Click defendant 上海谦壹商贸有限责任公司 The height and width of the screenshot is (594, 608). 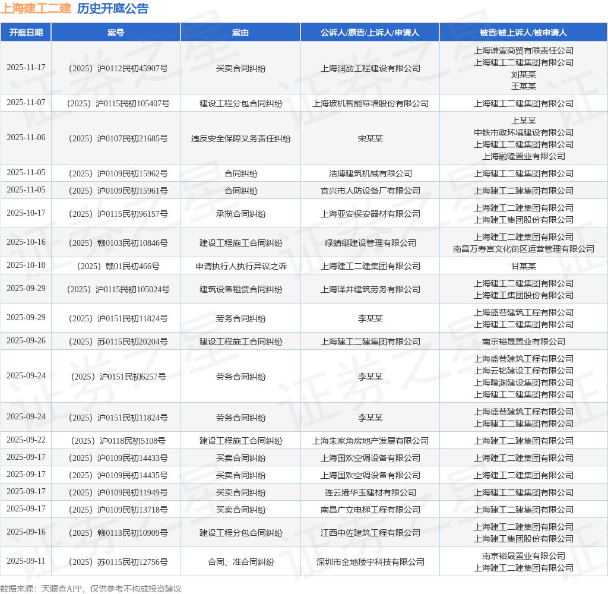coord(524,50)
